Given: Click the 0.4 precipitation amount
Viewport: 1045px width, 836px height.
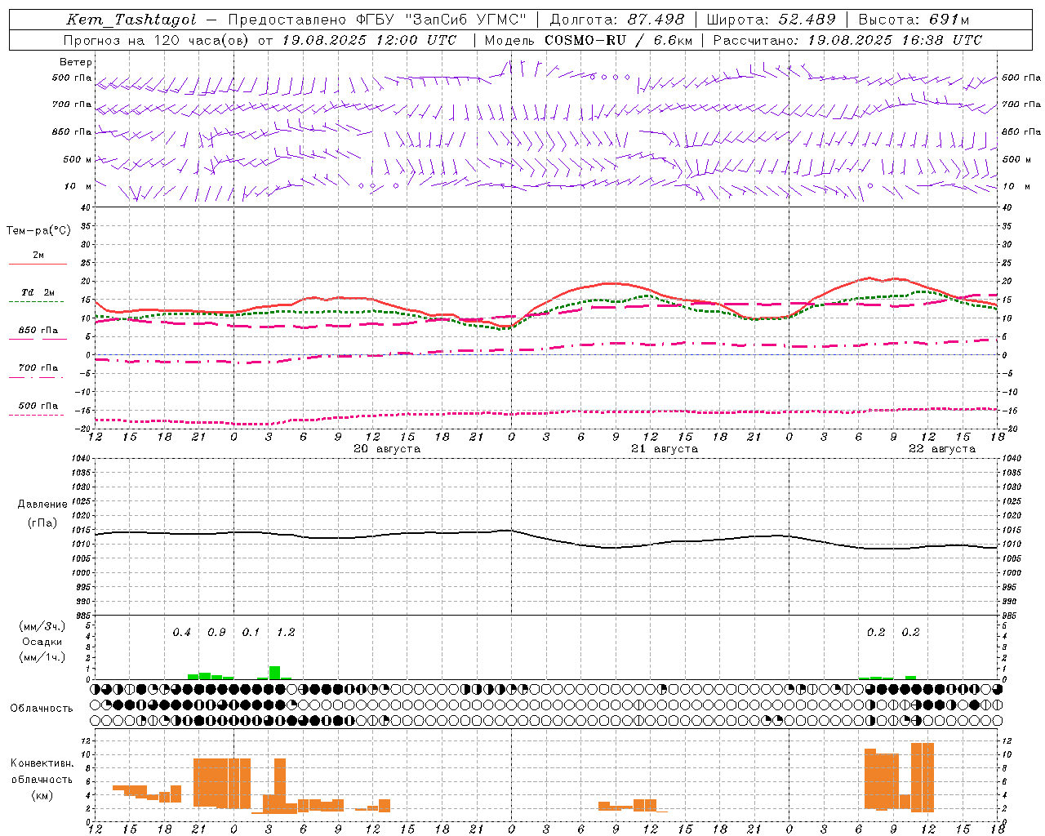Looking at the screenshot, I should tap(181, 633).
